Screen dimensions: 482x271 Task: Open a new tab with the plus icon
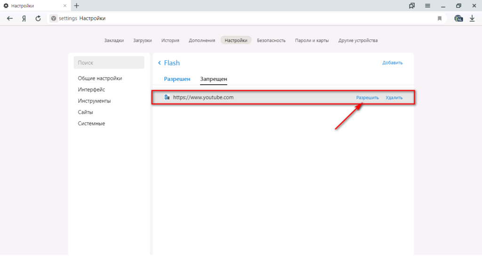77,6
